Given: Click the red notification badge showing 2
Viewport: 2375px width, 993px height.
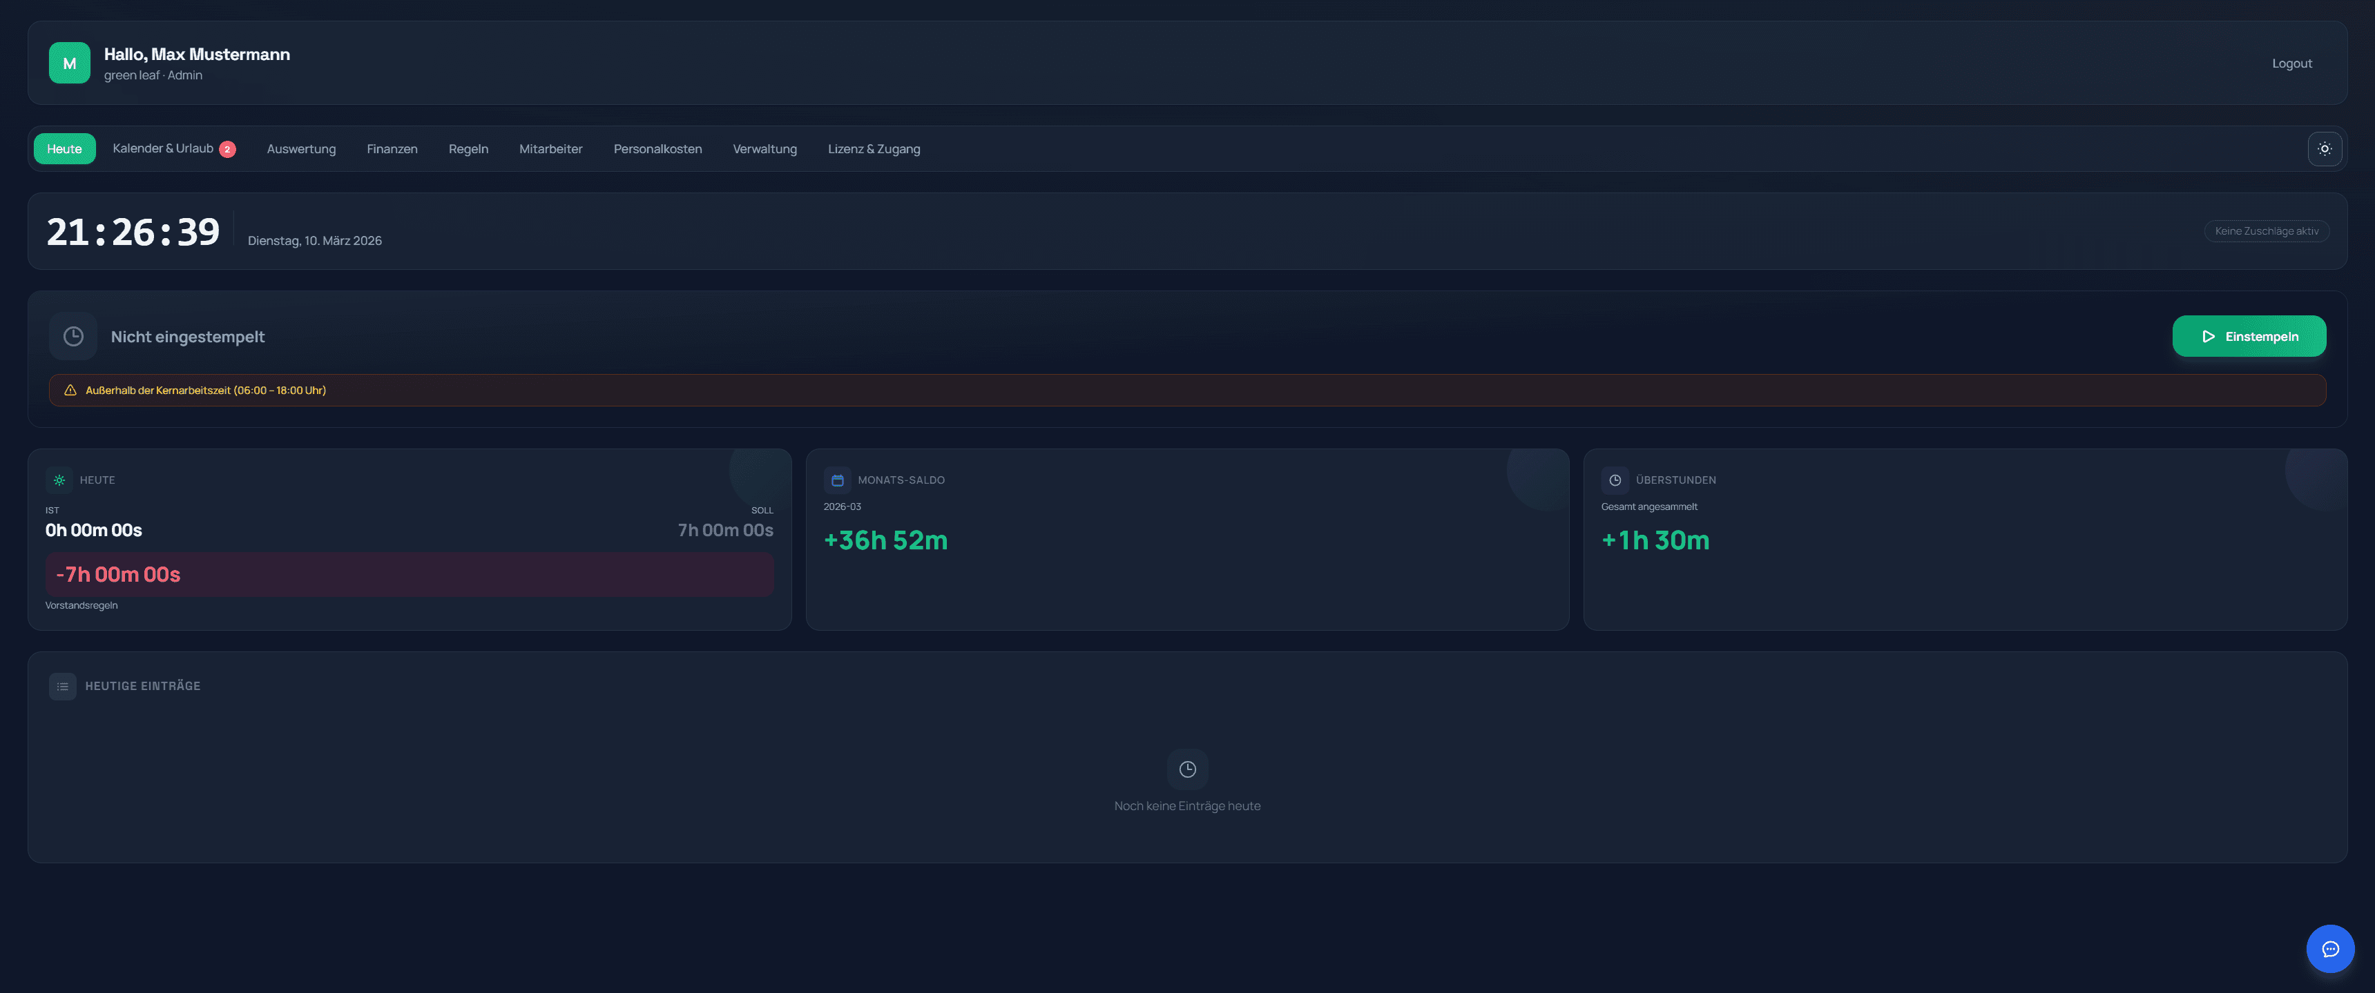Looking at the screenshot, I should coord(227,149).
